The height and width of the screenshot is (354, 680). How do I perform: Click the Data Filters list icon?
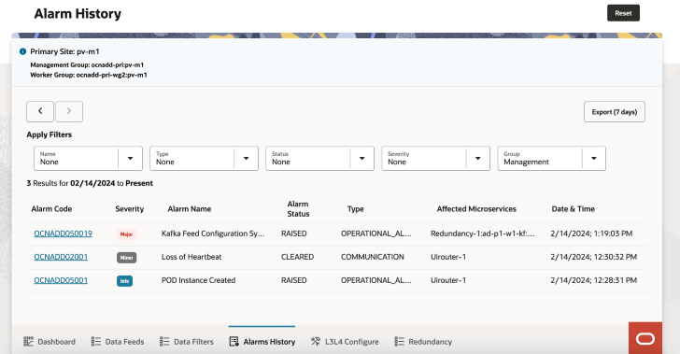(x=164, y=342)
